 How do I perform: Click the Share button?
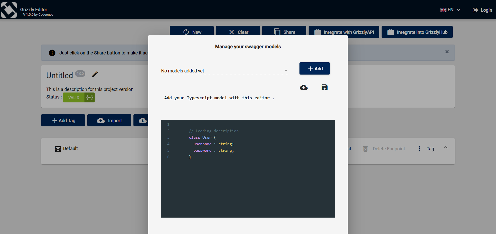284,32
